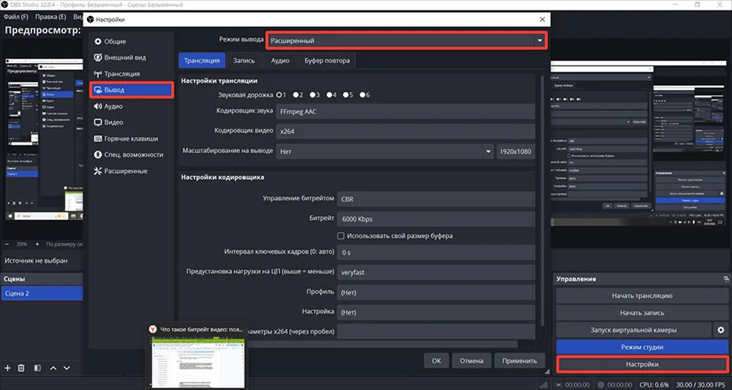
Task: Open the Настройка tune dropdown
Action: point(436,312)
